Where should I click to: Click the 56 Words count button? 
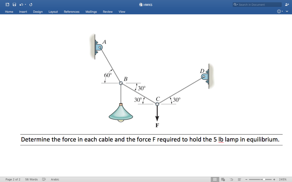point(31,179)
